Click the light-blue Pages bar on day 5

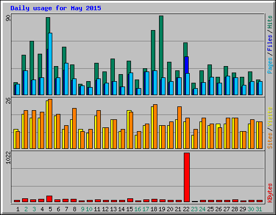pos(50,64)
